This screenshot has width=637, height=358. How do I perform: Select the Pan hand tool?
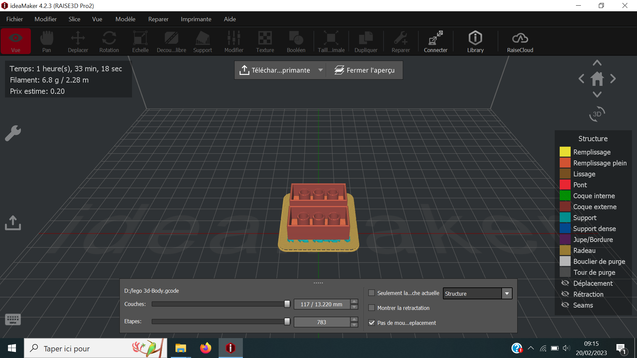46,41
